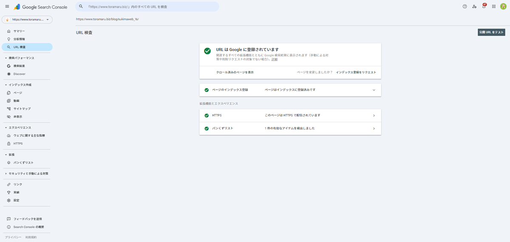The height and width of the screenshot is (242, 510).
Task: Click text ページはインデックスに登録済みです
Action: coord(290,90)
